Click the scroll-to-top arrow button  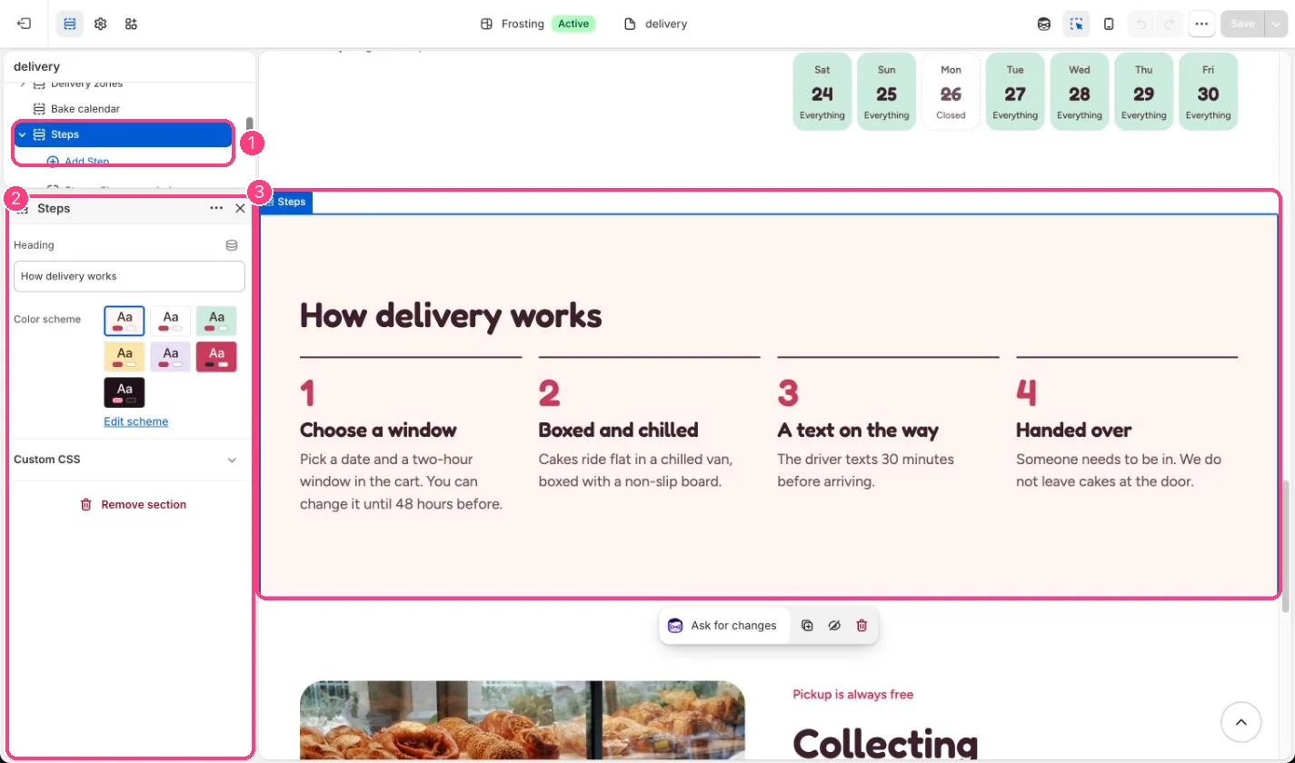pyautogui.click(x=1240, y=723)
